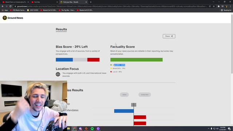Open The Pig War bookmark
The width and height of the screenshot is (233, 131).
(67, 10)
